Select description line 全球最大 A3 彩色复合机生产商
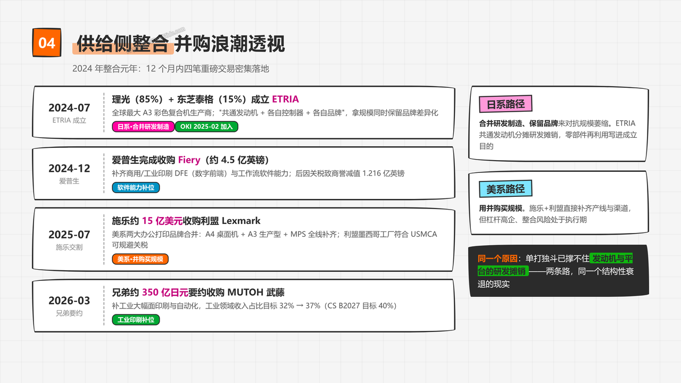Screen dimensions: 681x383 pos(275,113)
